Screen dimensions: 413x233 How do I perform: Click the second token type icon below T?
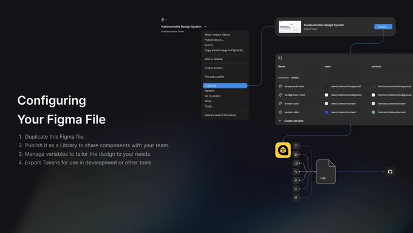(296, 155)
